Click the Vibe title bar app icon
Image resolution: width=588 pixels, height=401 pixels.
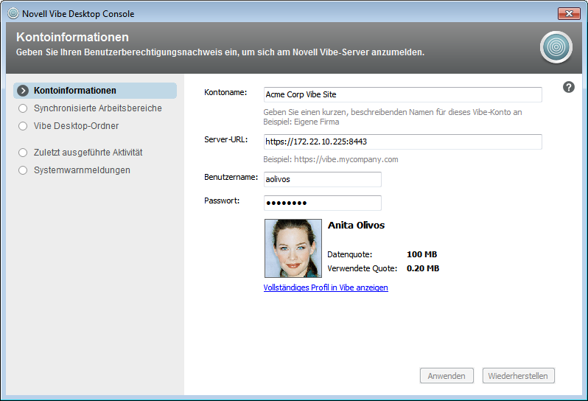(x=13, y=13)
